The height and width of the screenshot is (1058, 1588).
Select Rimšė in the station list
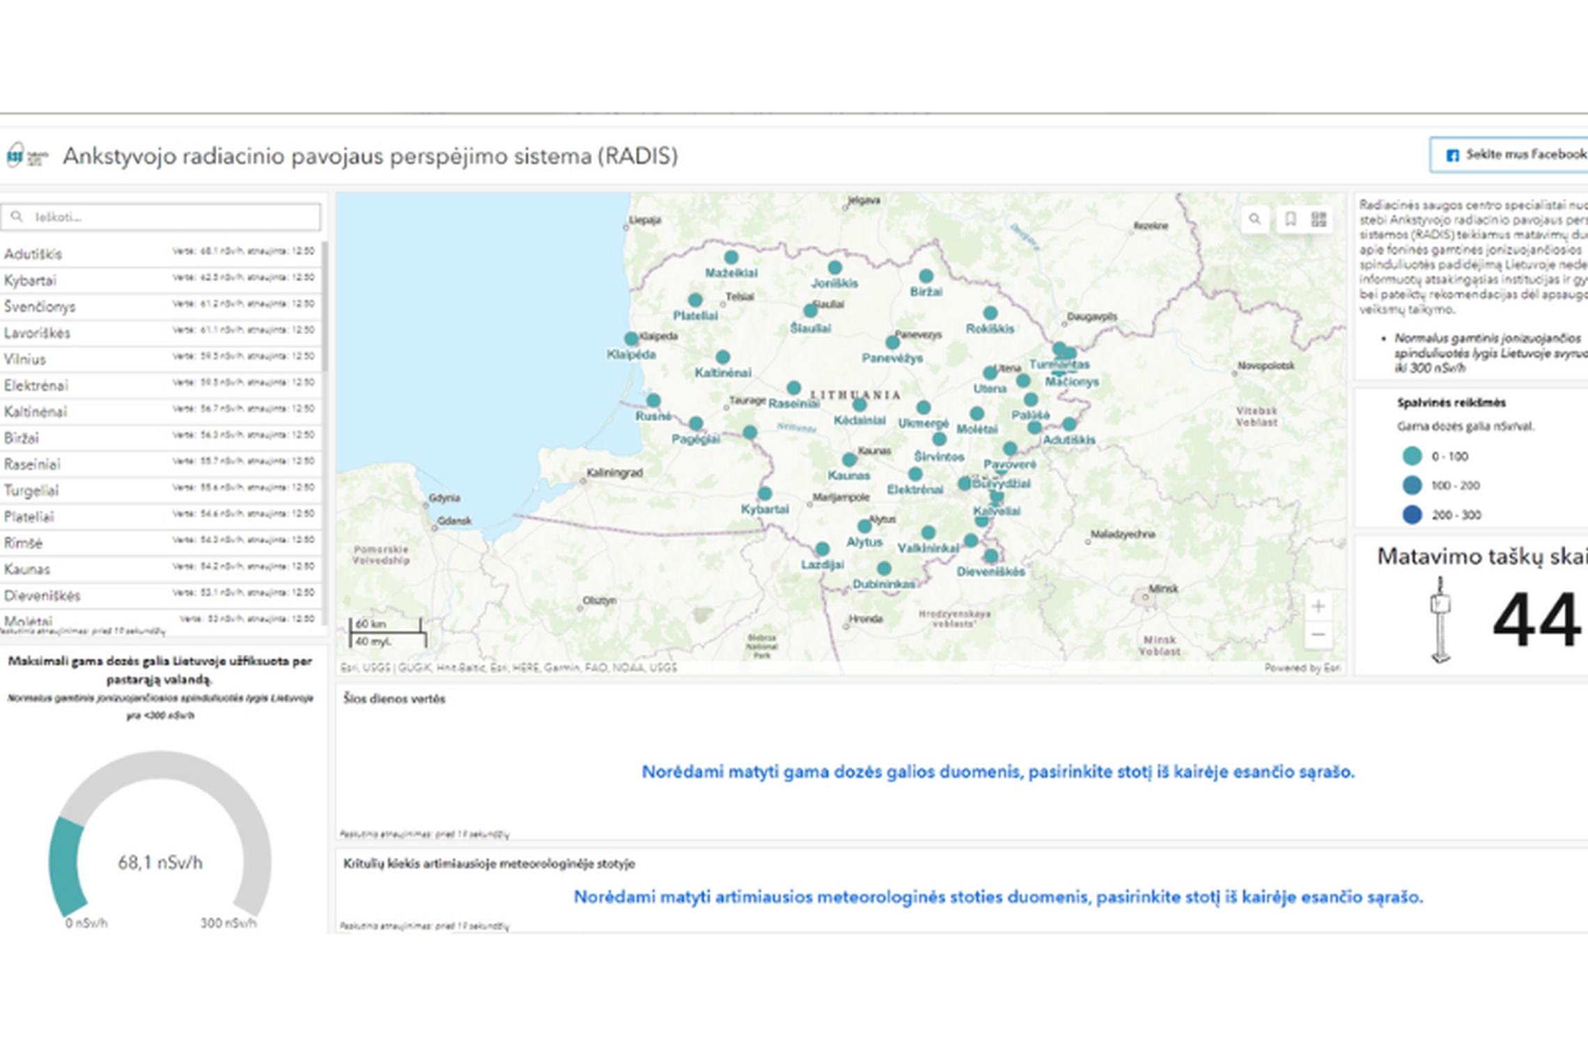point(160,542)
